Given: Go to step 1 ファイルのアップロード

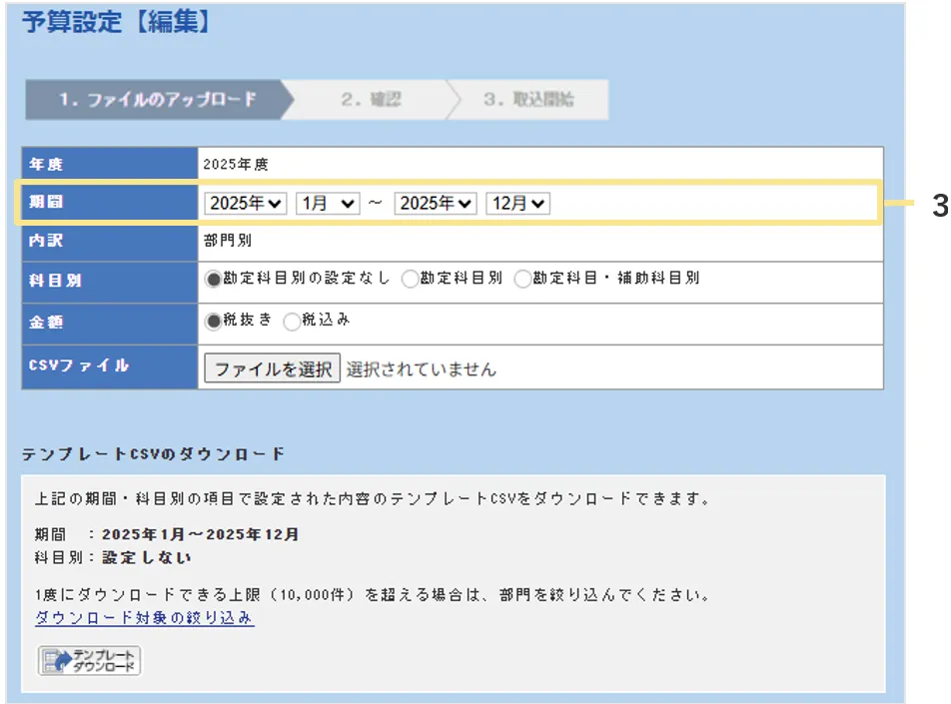Looking at the screenshot, I should click(x=157, y=100).
